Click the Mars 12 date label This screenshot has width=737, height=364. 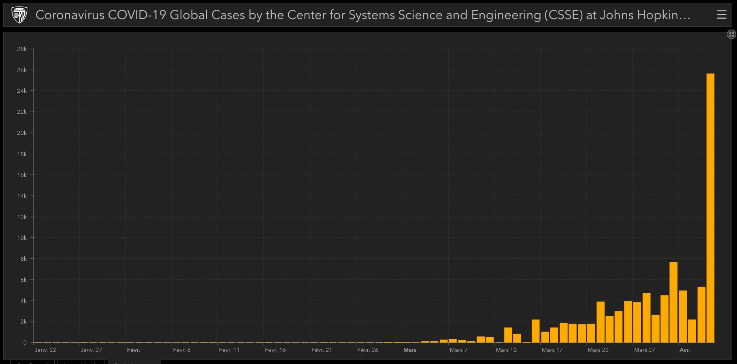click(x=506, y=350)
